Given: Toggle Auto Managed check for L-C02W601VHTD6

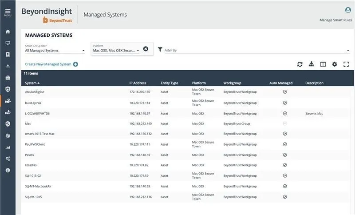Looking at the screenshot, I should pos(285,113).
